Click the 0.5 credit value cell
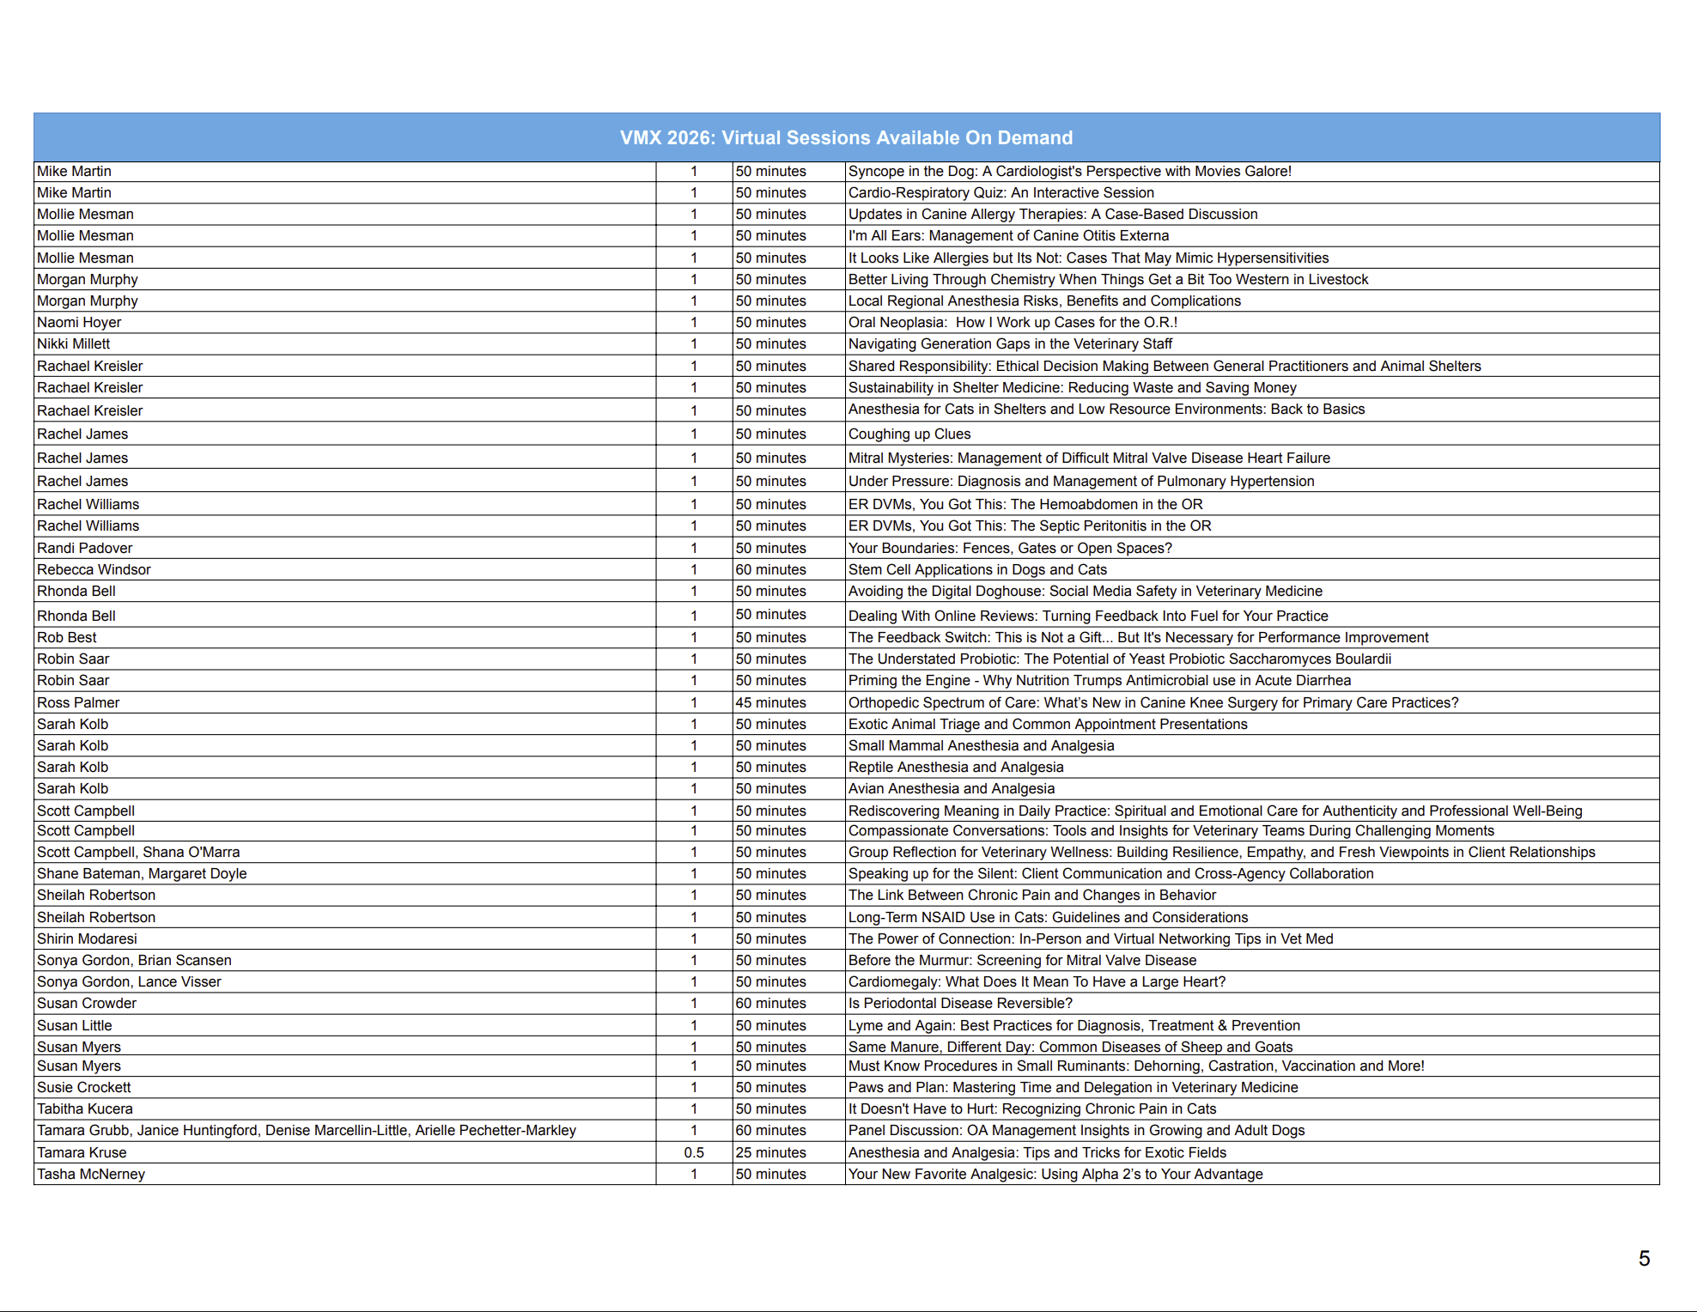 point(694,1152)
